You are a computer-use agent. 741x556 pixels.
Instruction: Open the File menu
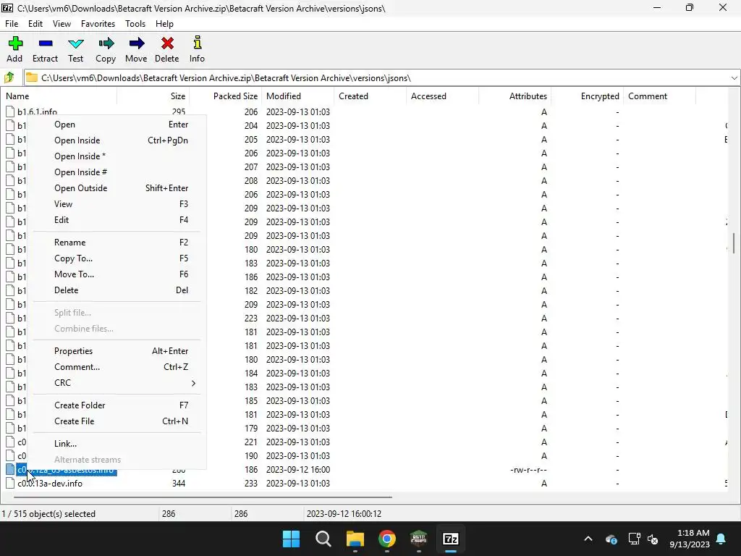point(12,24)
